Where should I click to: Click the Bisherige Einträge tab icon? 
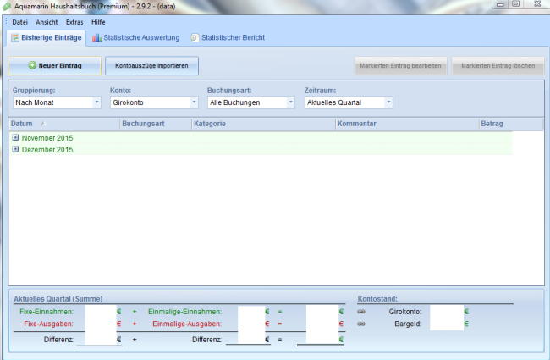pyautogui.click(x=14, y=38)
